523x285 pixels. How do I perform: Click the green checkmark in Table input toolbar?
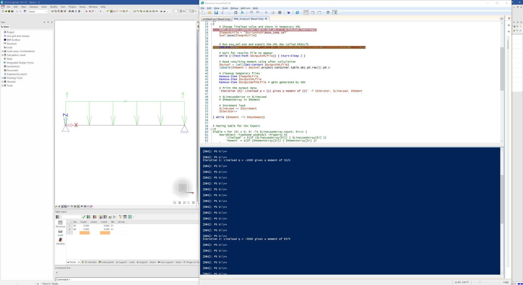84,217
